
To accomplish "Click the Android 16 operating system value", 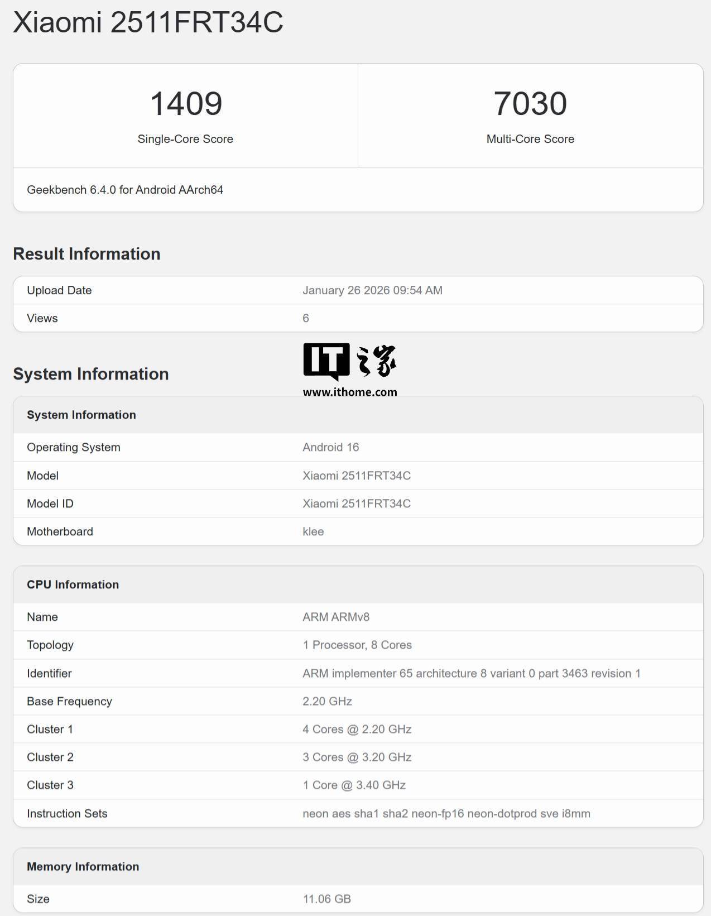I will 330,447.
